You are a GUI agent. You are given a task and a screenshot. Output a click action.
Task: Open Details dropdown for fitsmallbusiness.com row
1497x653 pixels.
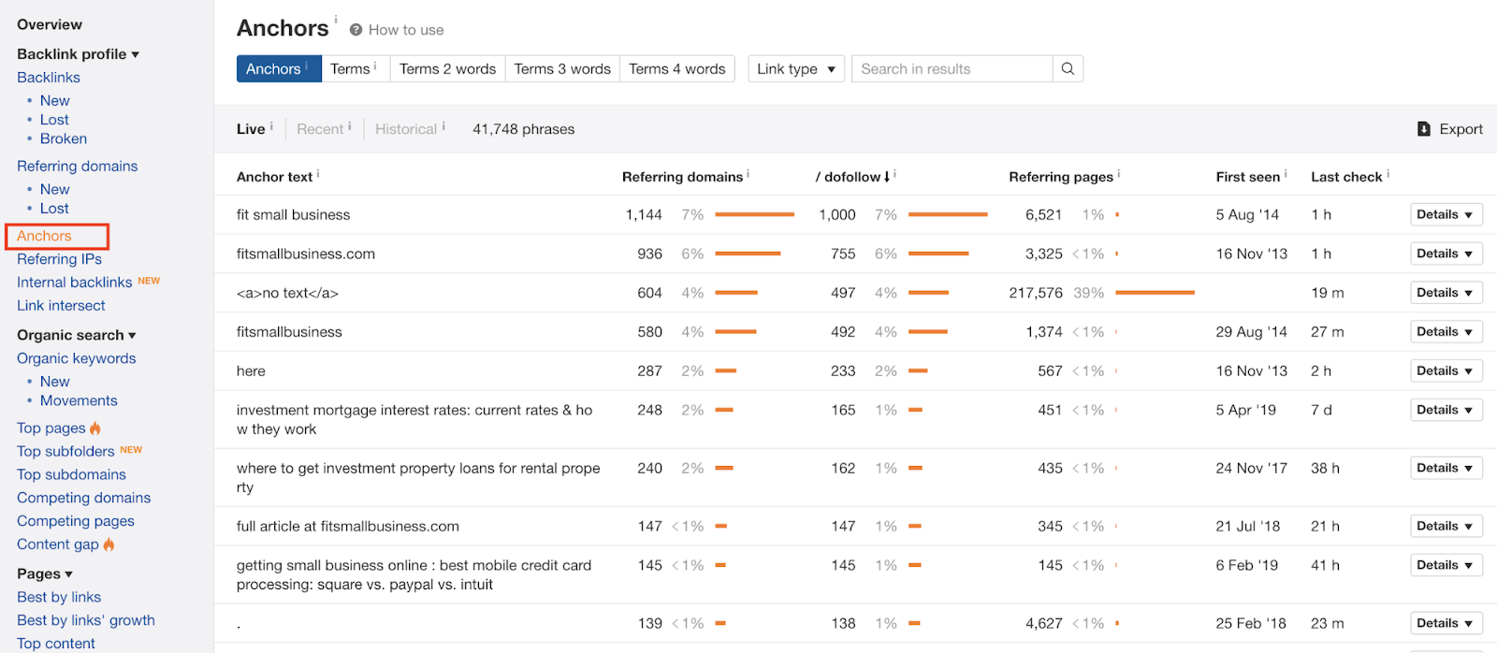tap(1446, 254)
